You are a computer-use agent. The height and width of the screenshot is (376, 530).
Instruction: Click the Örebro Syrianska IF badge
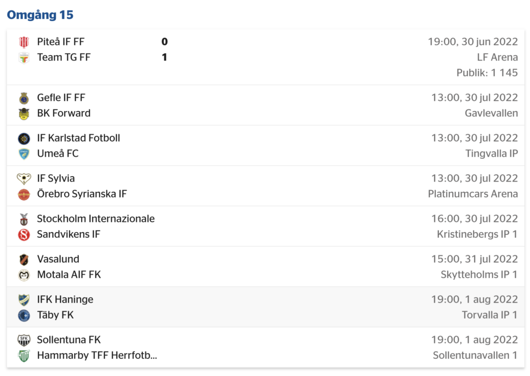click(24, 194)
